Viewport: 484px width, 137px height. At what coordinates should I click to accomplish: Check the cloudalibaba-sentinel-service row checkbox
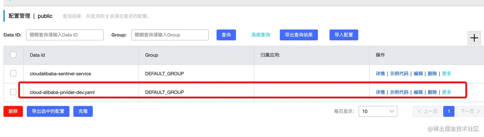pos(13,73)
